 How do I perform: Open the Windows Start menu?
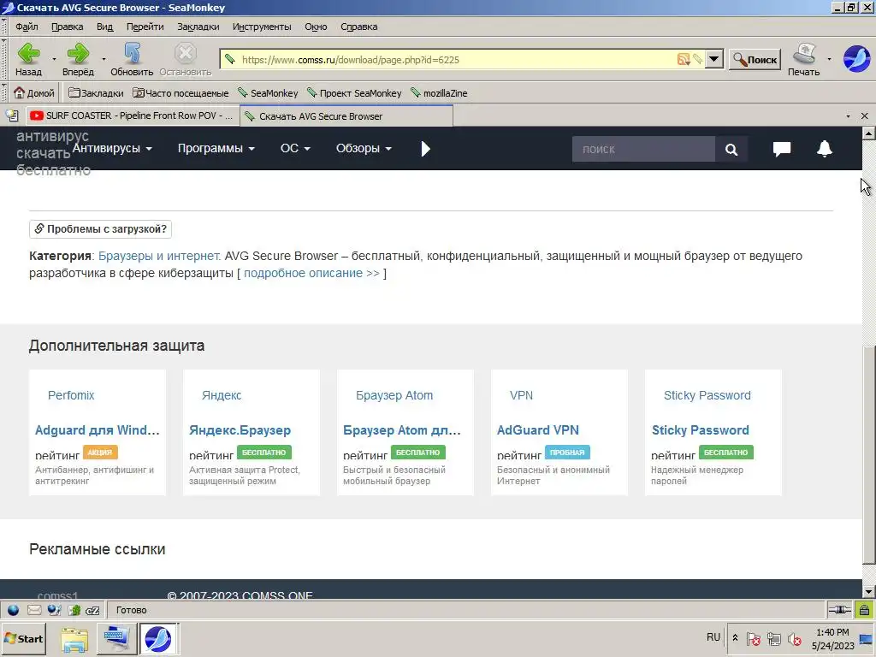point(23,638)
